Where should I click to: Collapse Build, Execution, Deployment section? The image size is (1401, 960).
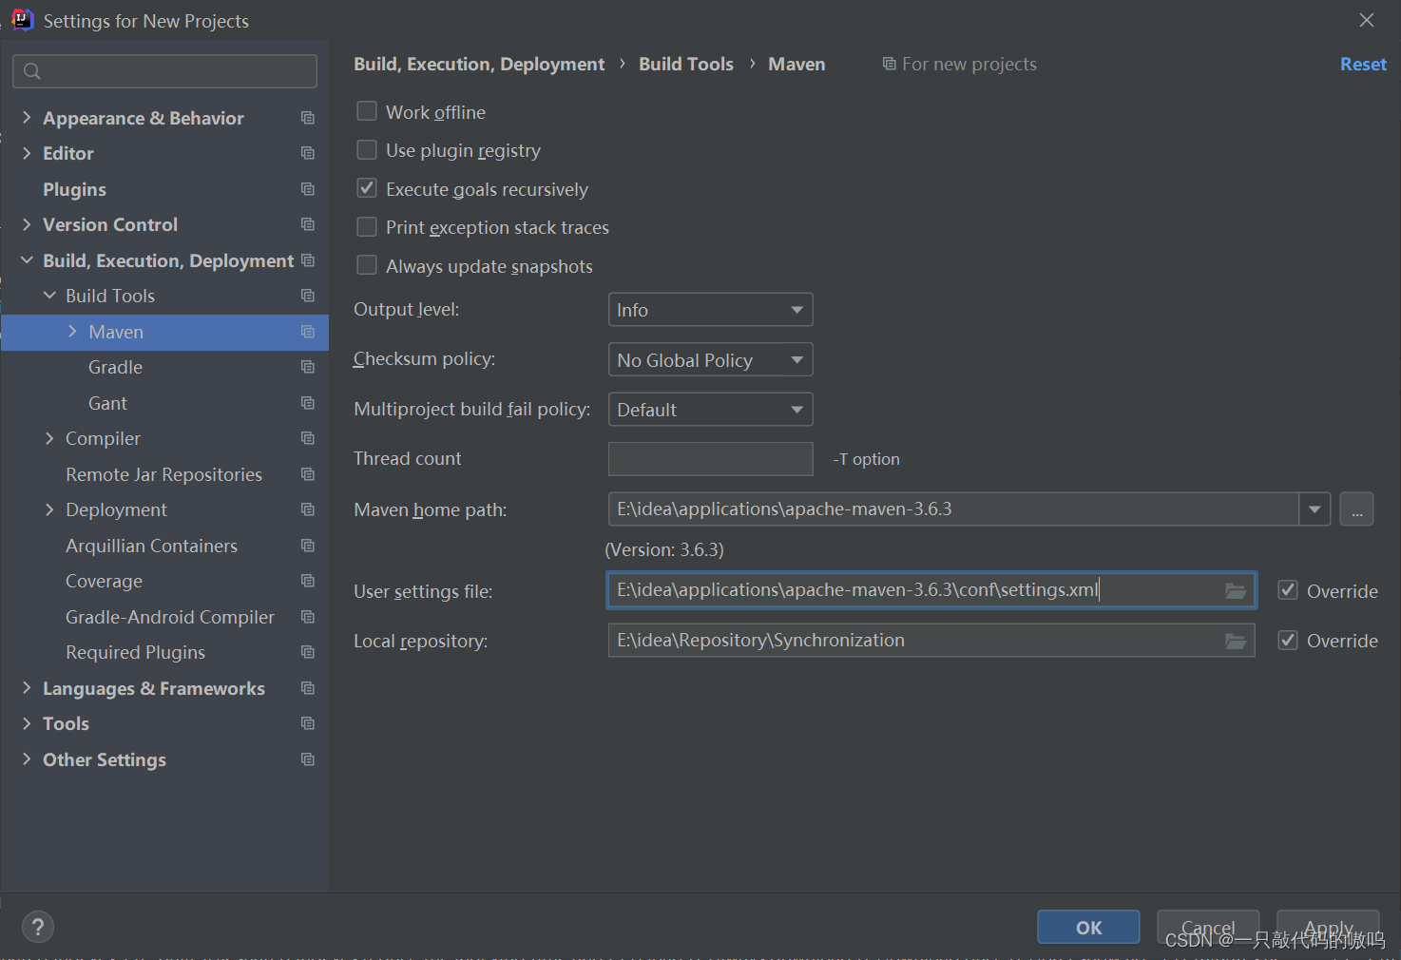27,259
